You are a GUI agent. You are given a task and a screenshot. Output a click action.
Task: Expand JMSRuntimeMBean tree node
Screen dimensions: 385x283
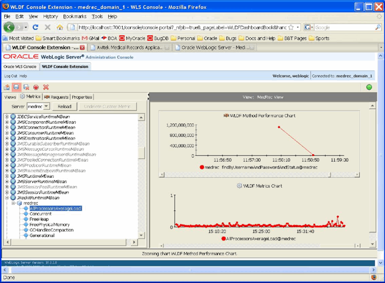click(x=7, y=176)
